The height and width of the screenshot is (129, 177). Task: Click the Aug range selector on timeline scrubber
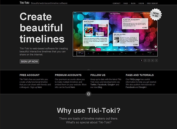(79, 53)
